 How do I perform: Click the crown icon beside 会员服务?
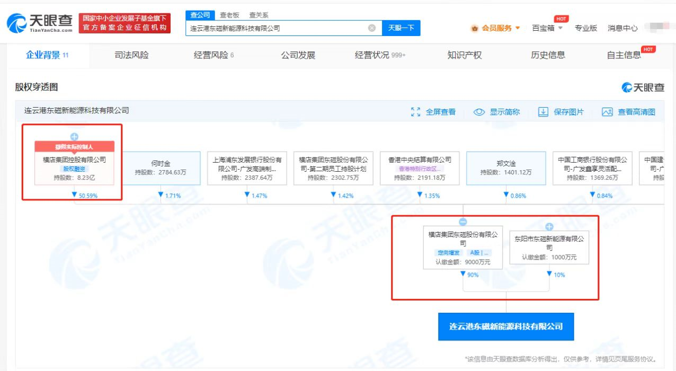[475, 28]
